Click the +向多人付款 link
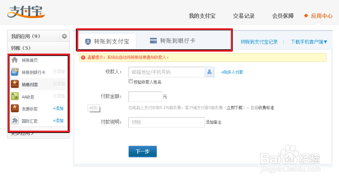This screenshot has width=339, height=181. click(232, 72)
